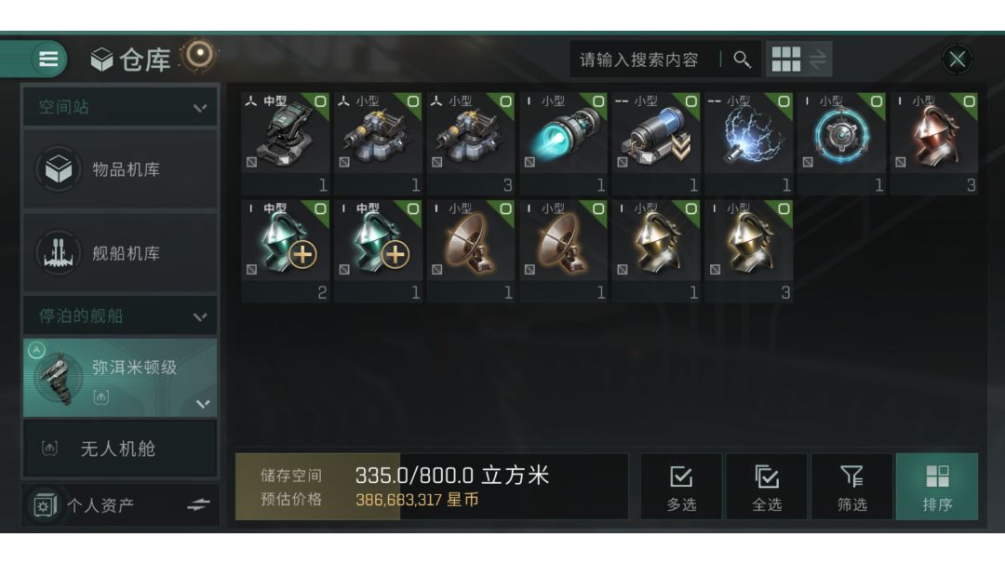Open 舰船机库 ship hangar

pyautogui.click(x=120, y=253)
